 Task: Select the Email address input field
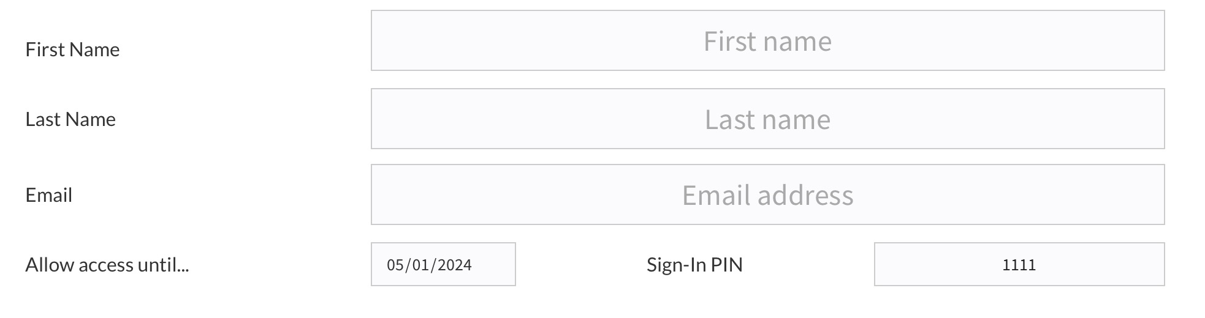(767, 194)
